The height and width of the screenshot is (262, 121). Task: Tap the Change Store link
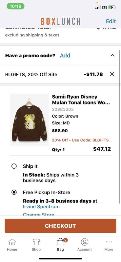point(38,214)
